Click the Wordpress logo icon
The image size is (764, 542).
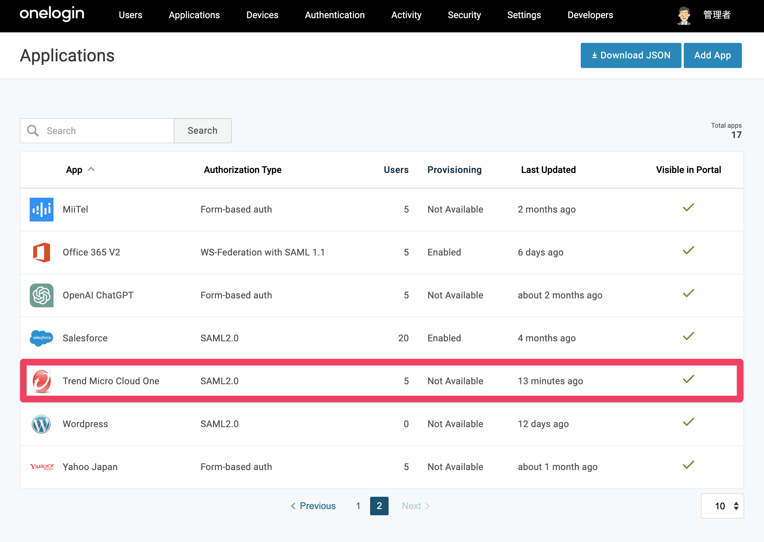(x=41, y=424)
